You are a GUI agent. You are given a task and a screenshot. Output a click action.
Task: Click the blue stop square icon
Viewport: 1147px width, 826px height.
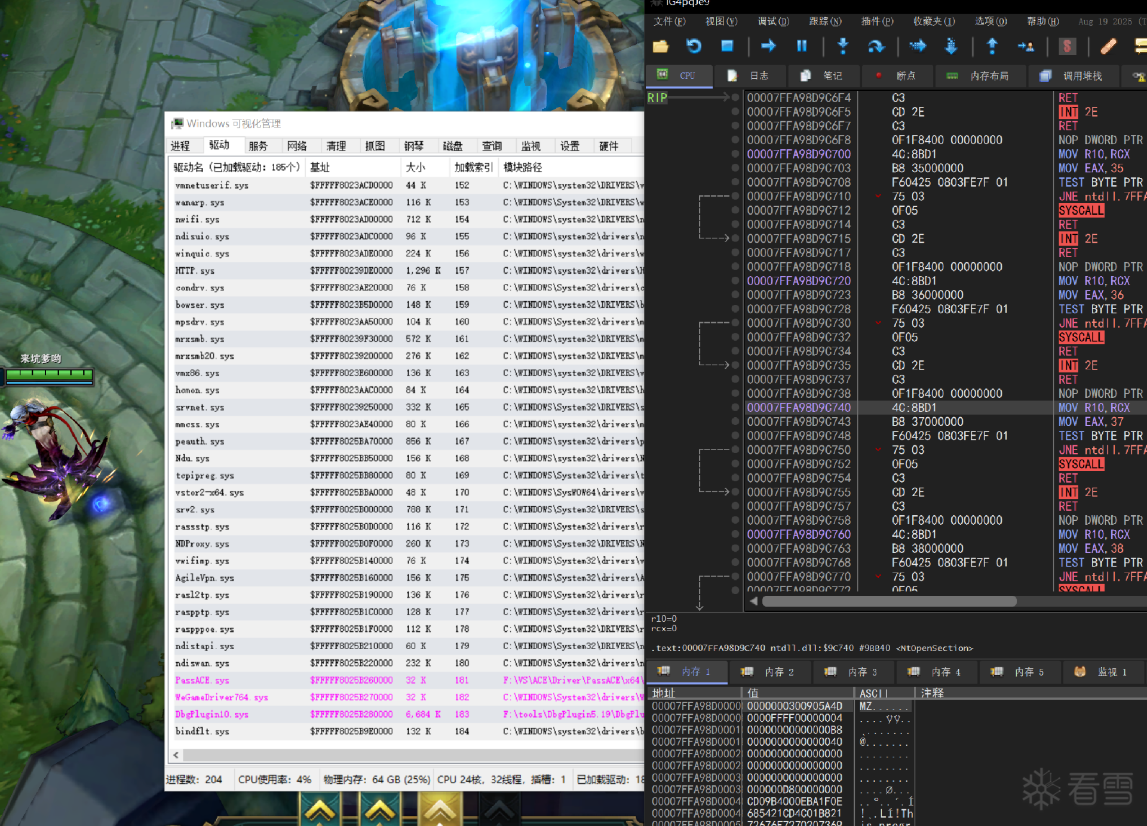pyautogui.click(x=727, y=46)
